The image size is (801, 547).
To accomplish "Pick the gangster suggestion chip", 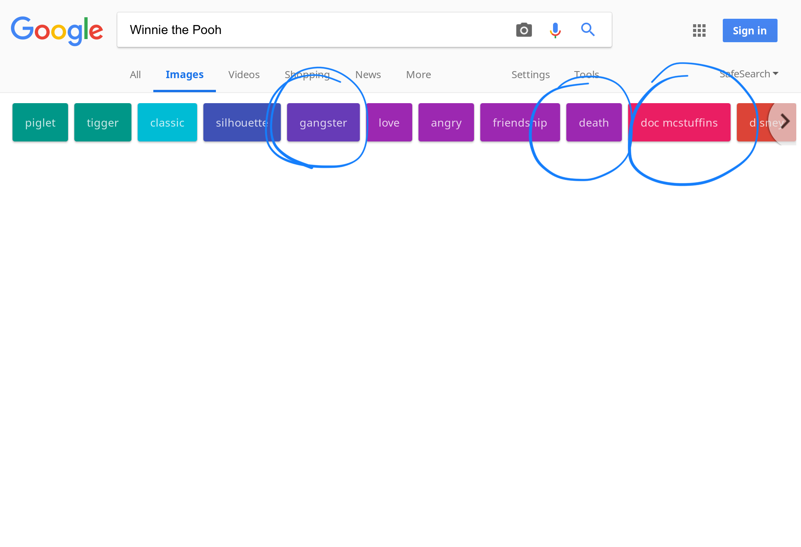I will [x=323, y=122].
